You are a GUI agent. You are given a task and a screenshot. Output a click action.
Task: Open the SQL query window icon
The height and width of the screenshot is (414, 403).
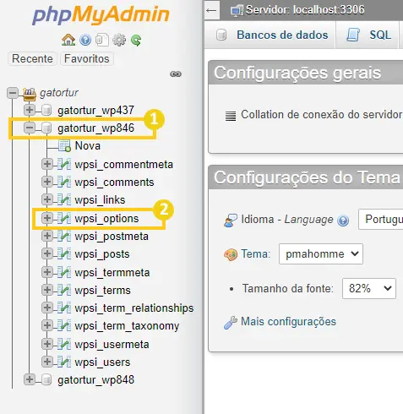102,40
